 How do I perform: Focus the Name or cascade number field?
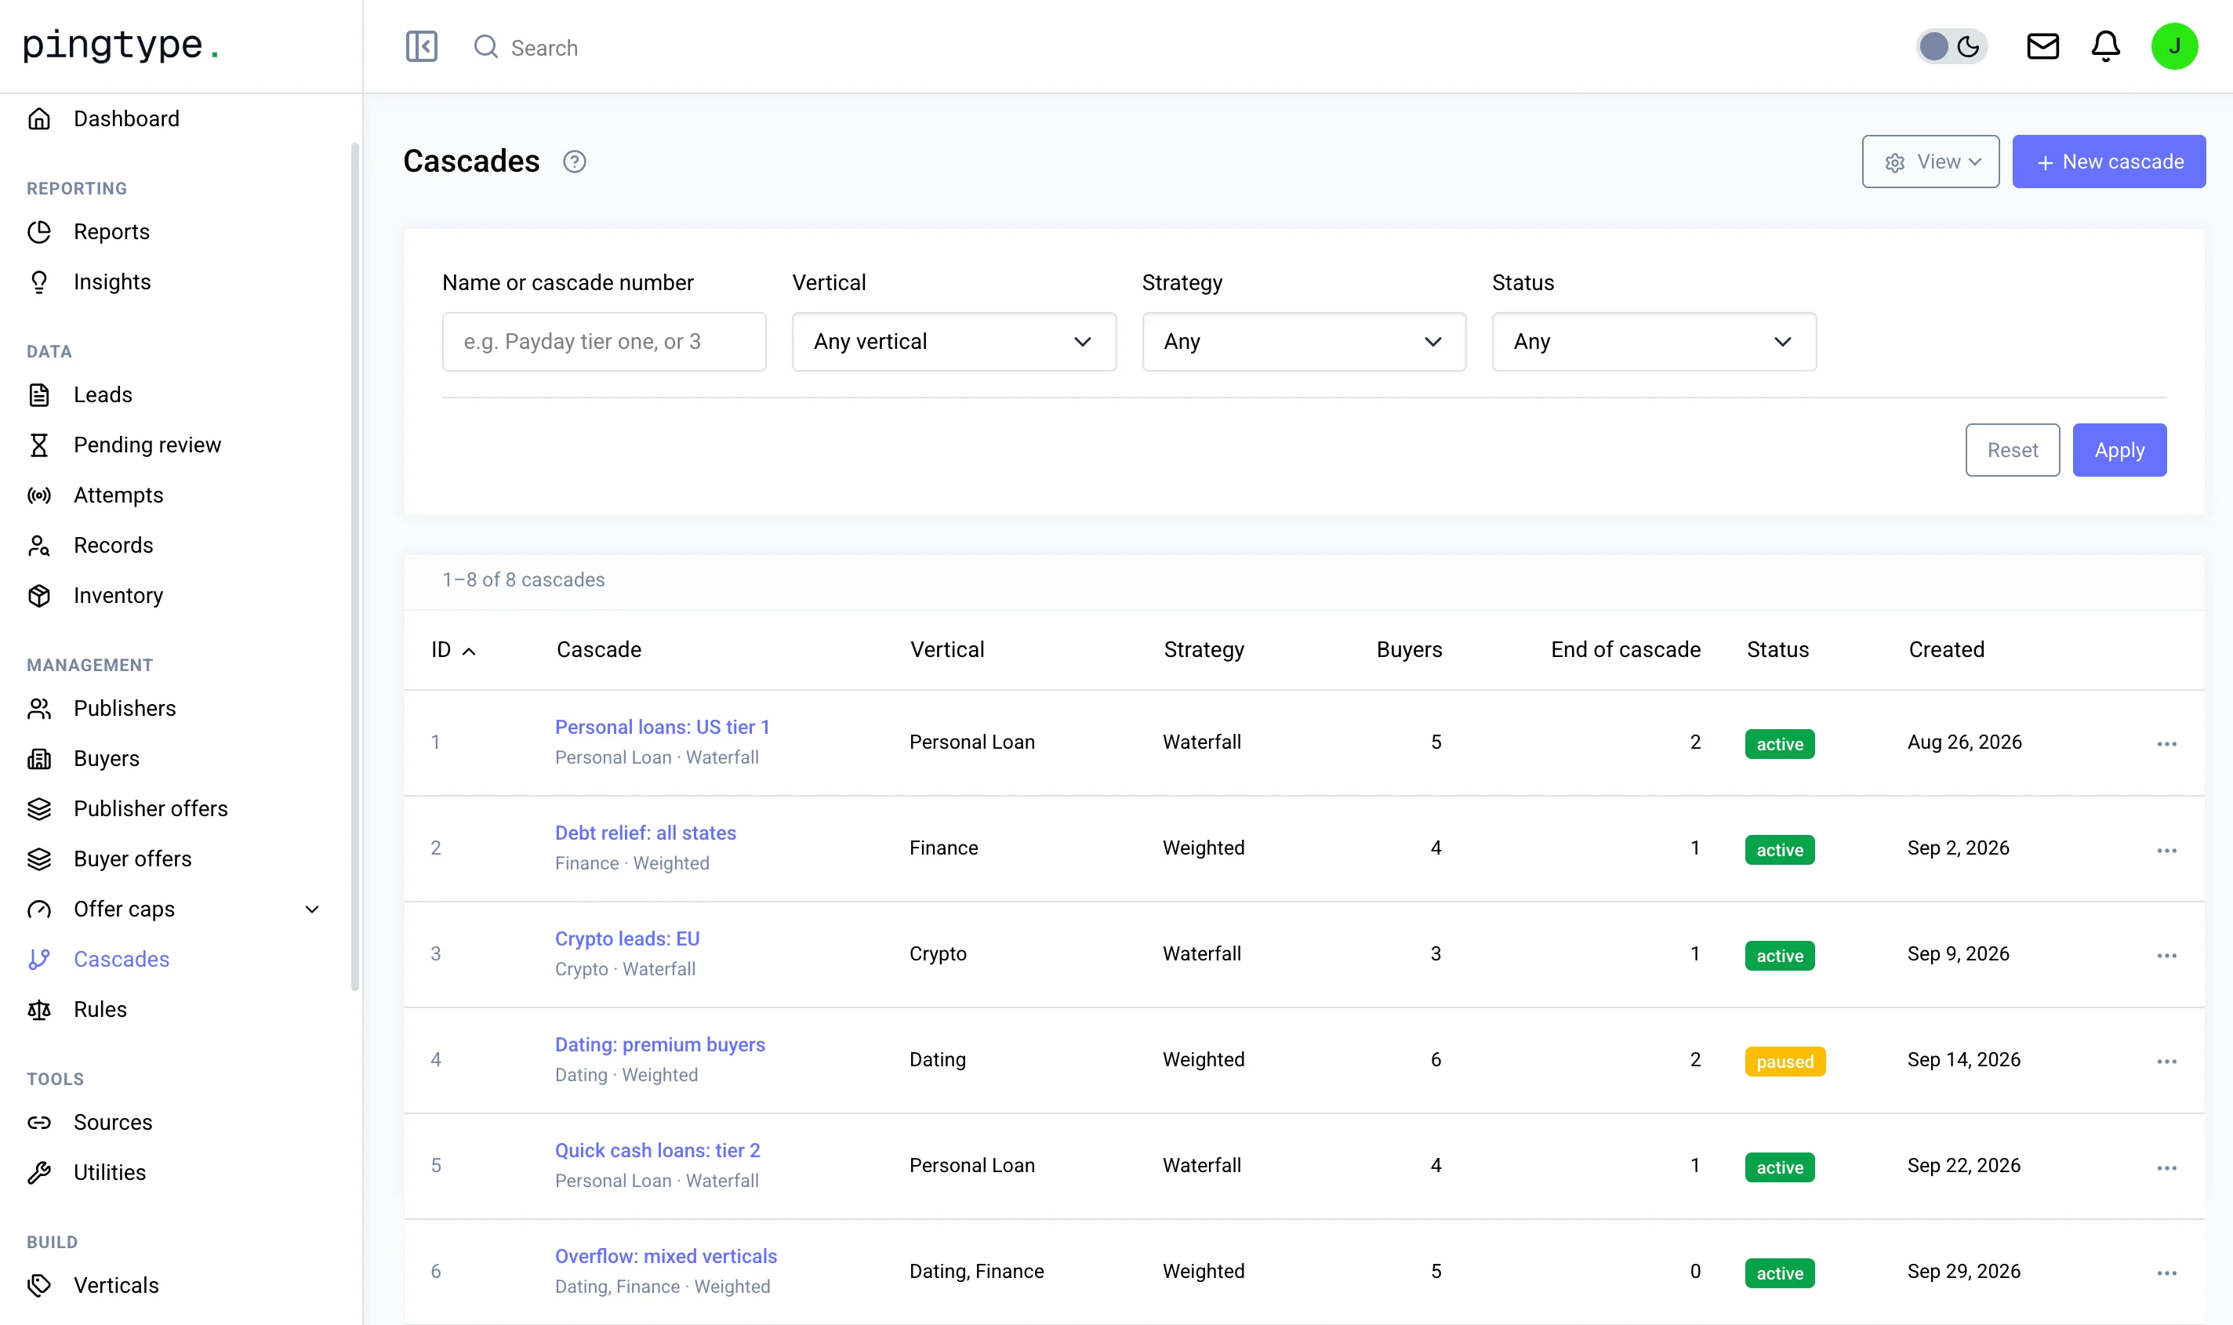pos(604,342)
